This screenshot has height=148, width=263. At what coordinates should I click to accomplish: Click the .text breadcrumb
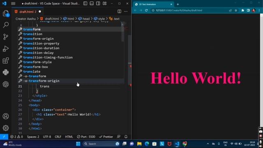pos(114,19)
